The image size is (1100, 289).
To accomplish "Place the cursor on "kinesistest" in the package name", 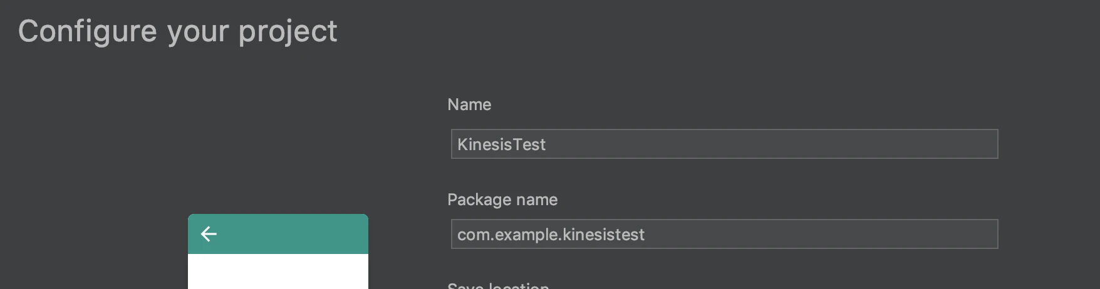I will point(604,235).
